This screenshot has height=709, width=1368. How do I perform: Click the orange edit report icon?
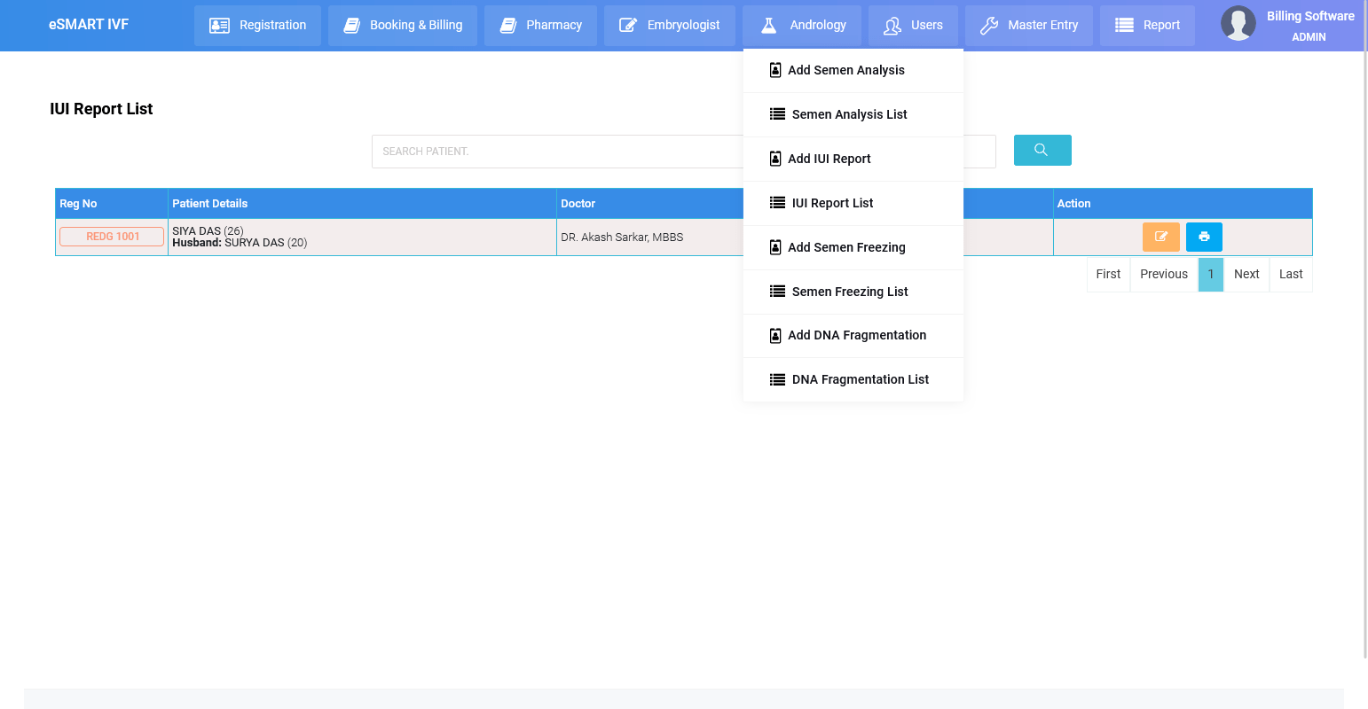coord(1160,237)
